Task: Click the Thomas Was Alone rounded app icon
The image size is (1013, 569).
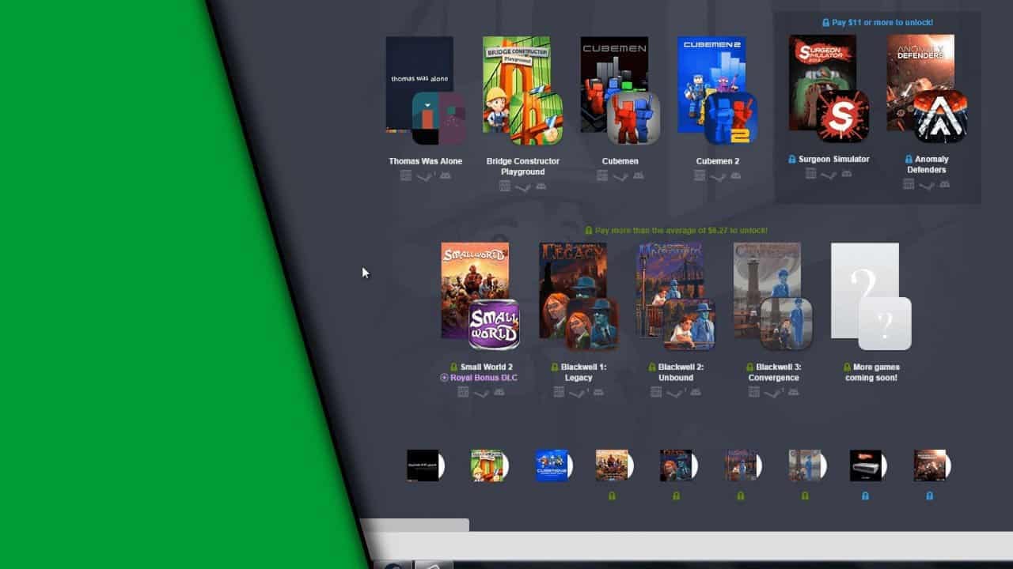Action: 438,119
